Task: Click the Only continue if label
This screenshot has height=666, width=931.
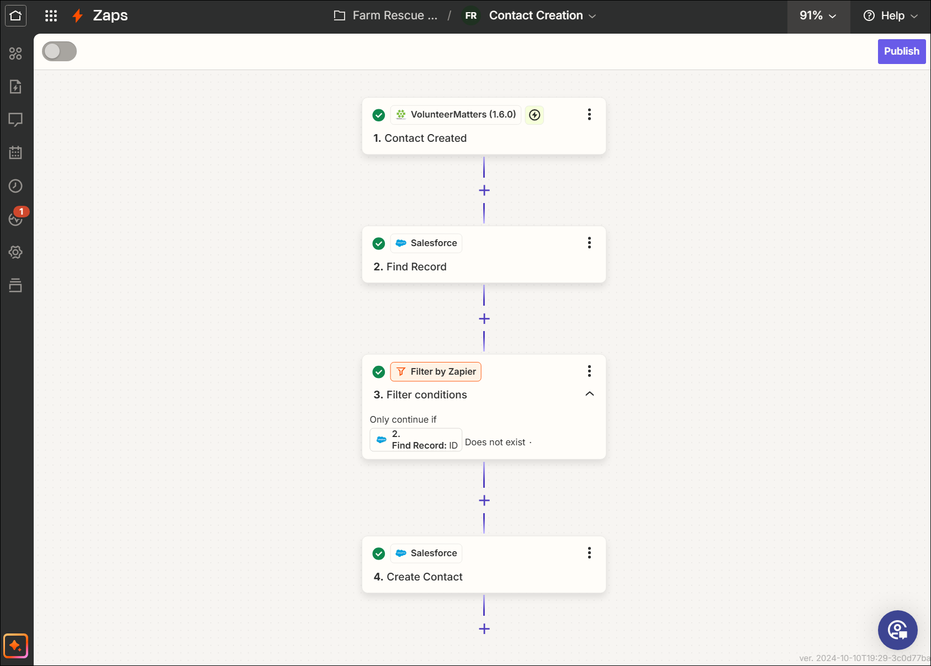Action: click(x=403, y=419)
